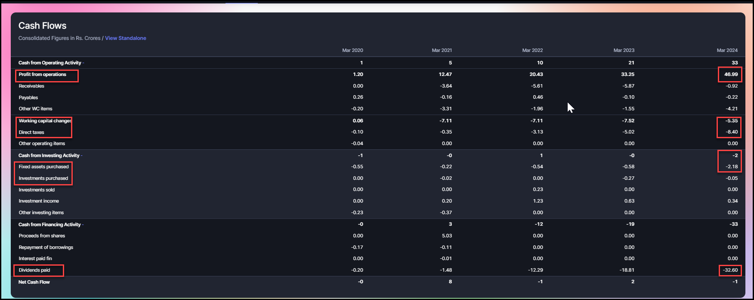754x300 pixels.
Task: Click the Investments sold value 0.23
Action: click(x=538, y=189)
